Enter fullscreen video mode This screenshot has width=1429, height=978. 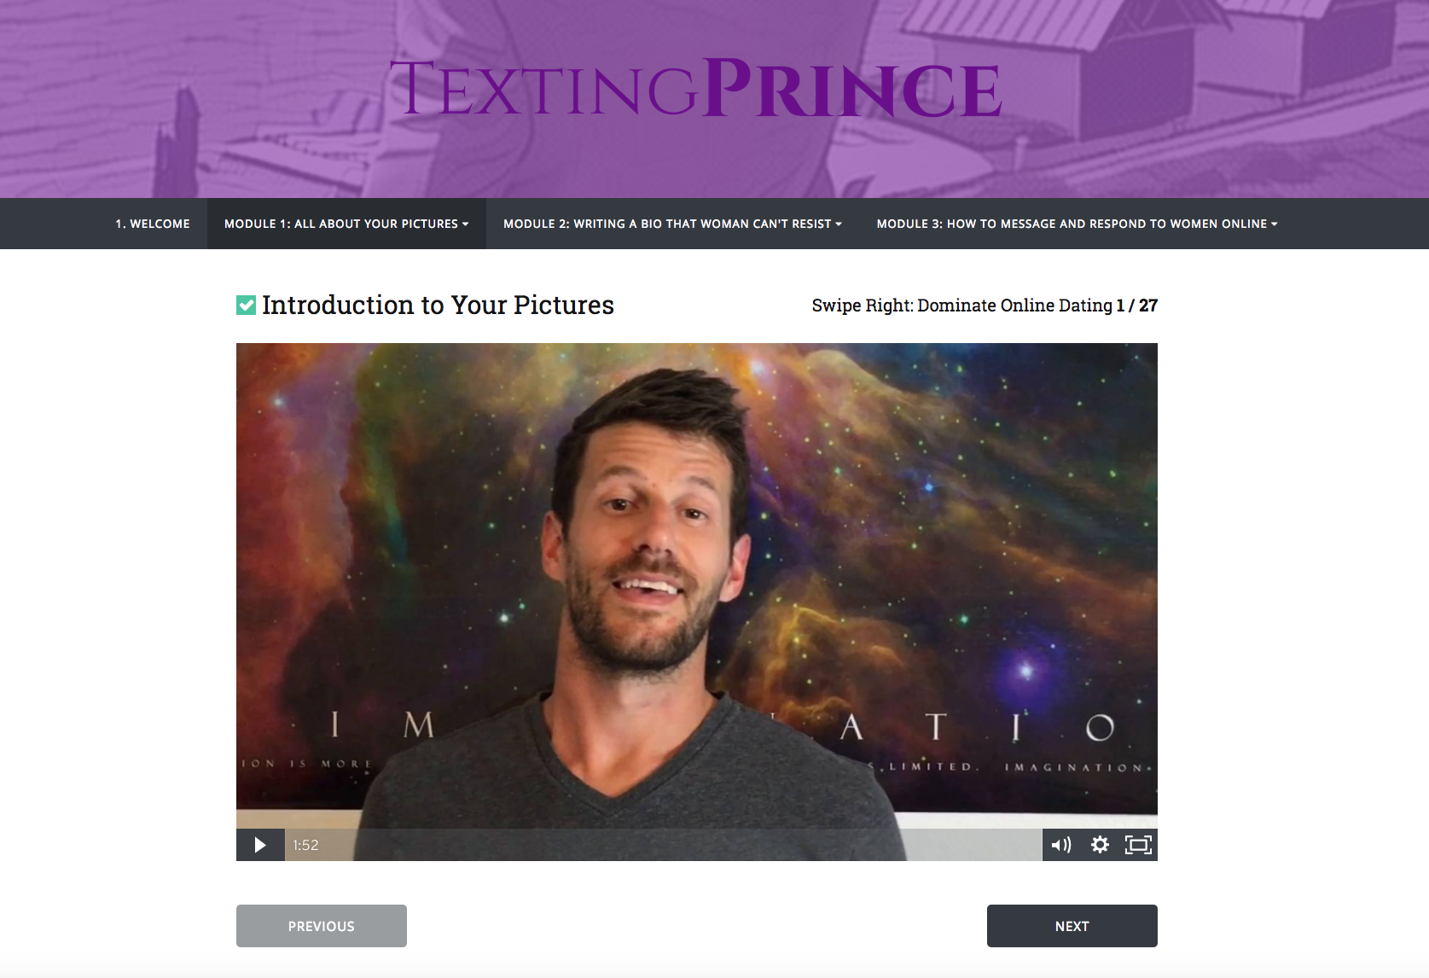(x=1138, y=845)
